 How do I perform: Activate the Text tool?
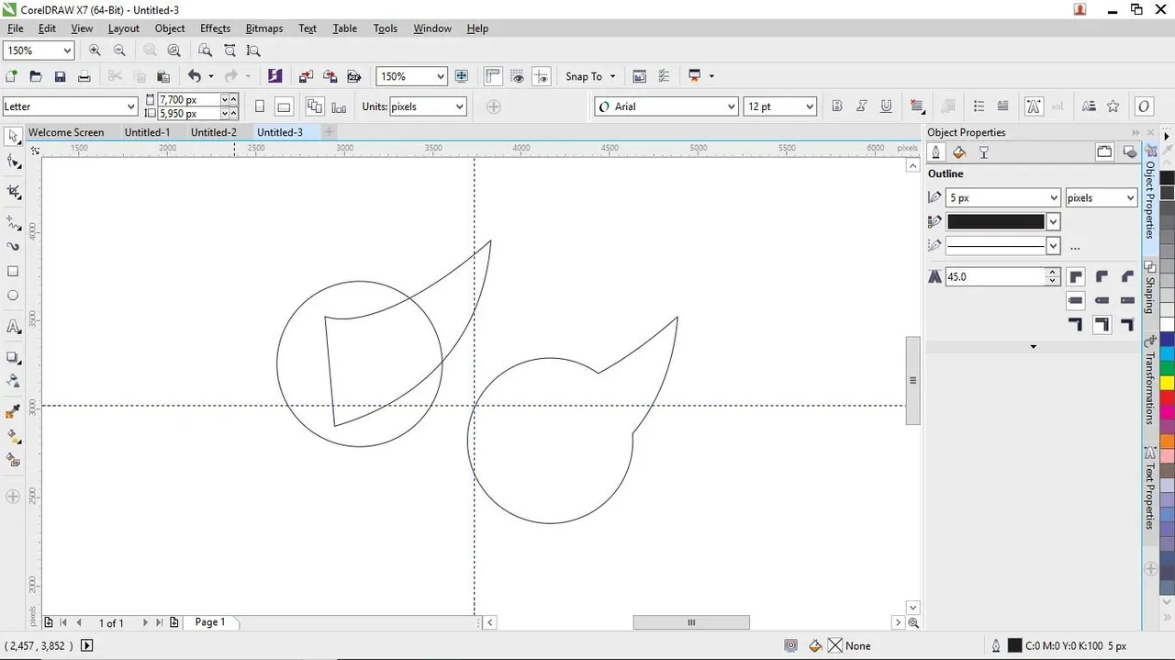[x=13, y=327]
